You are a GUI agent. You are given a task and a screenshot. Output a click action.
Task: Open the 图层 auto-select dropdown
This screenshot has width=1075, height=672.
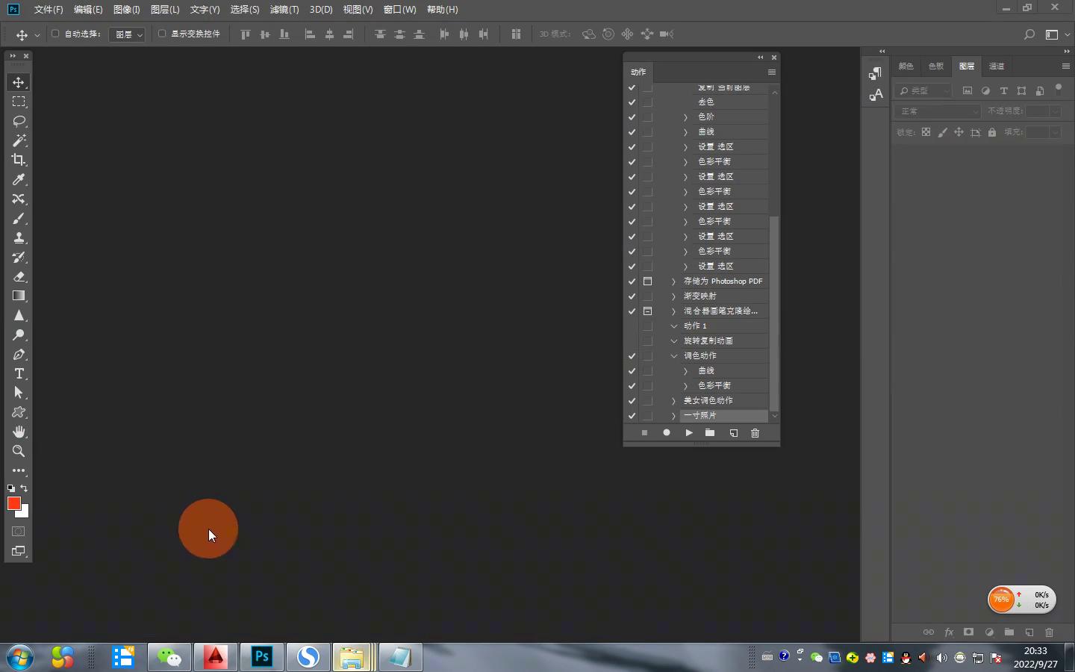pyautogui.click(x=127, y=34)
